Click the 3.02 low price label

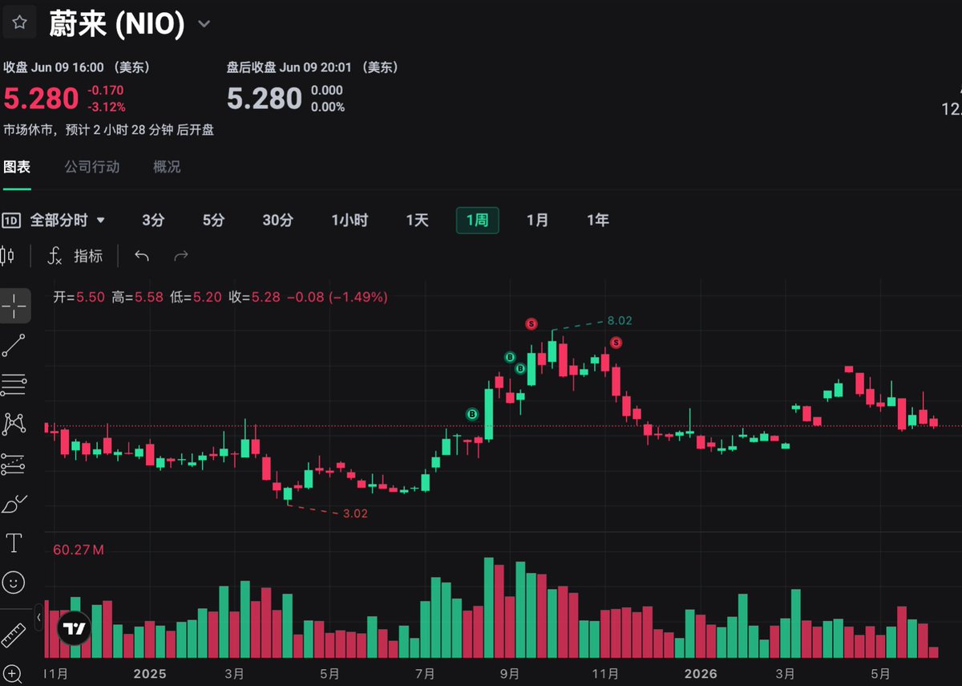354,513
